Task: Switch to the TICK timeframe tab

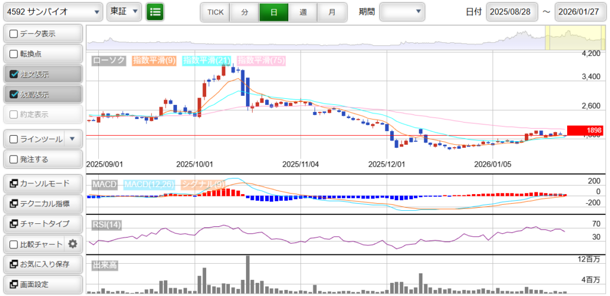Action: (x=215, y=12)
